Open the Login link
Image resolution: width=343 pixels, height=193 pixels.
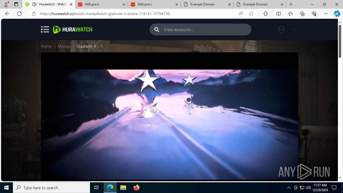pyautogui.click(x=293, y=29)
